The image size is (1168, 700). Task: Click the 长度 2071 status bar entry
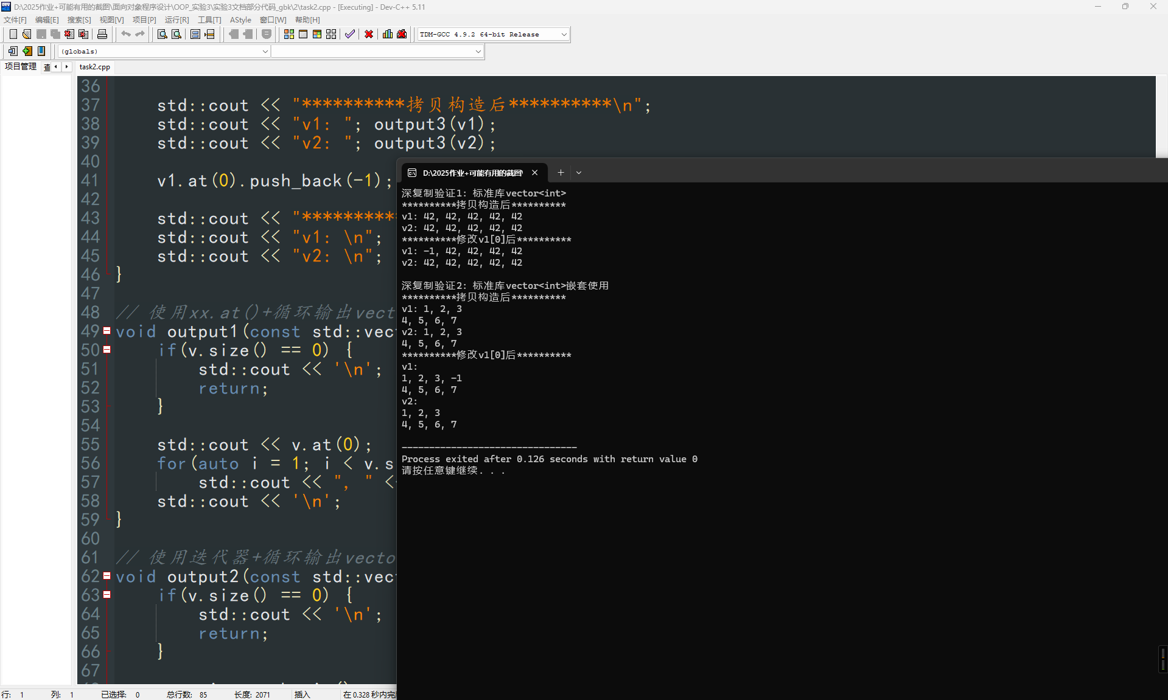tap(252, 695)
